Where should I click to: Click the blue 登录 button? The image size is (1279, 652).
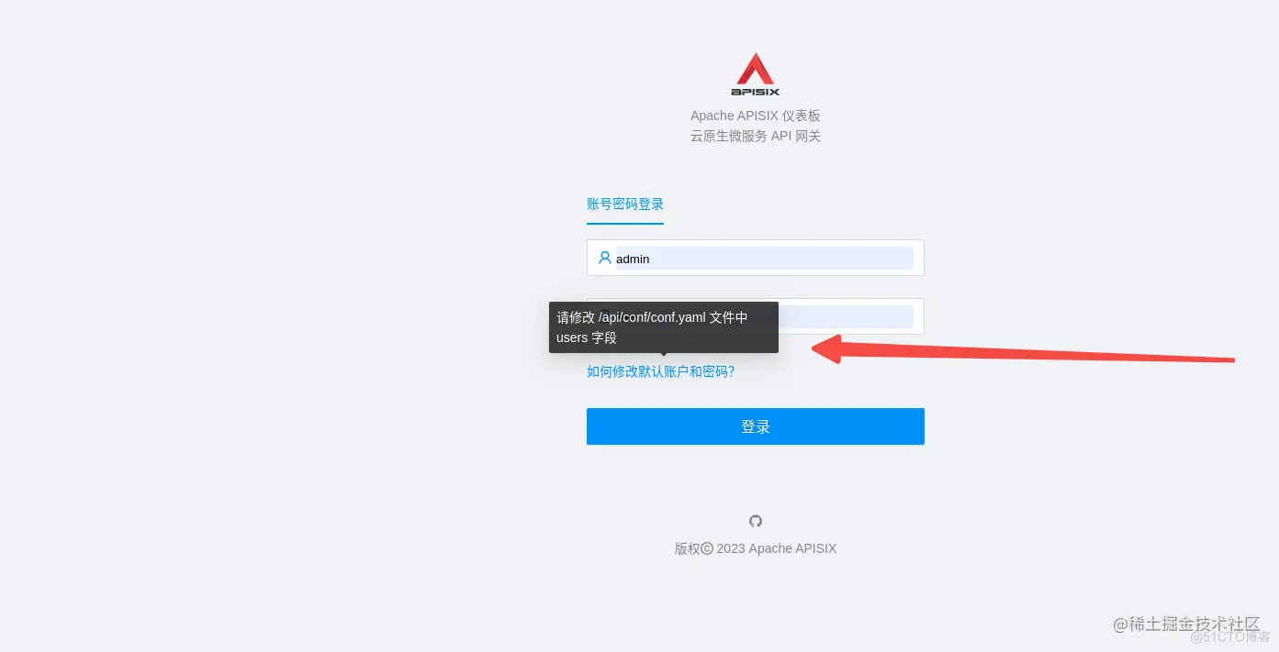(756, 426)
